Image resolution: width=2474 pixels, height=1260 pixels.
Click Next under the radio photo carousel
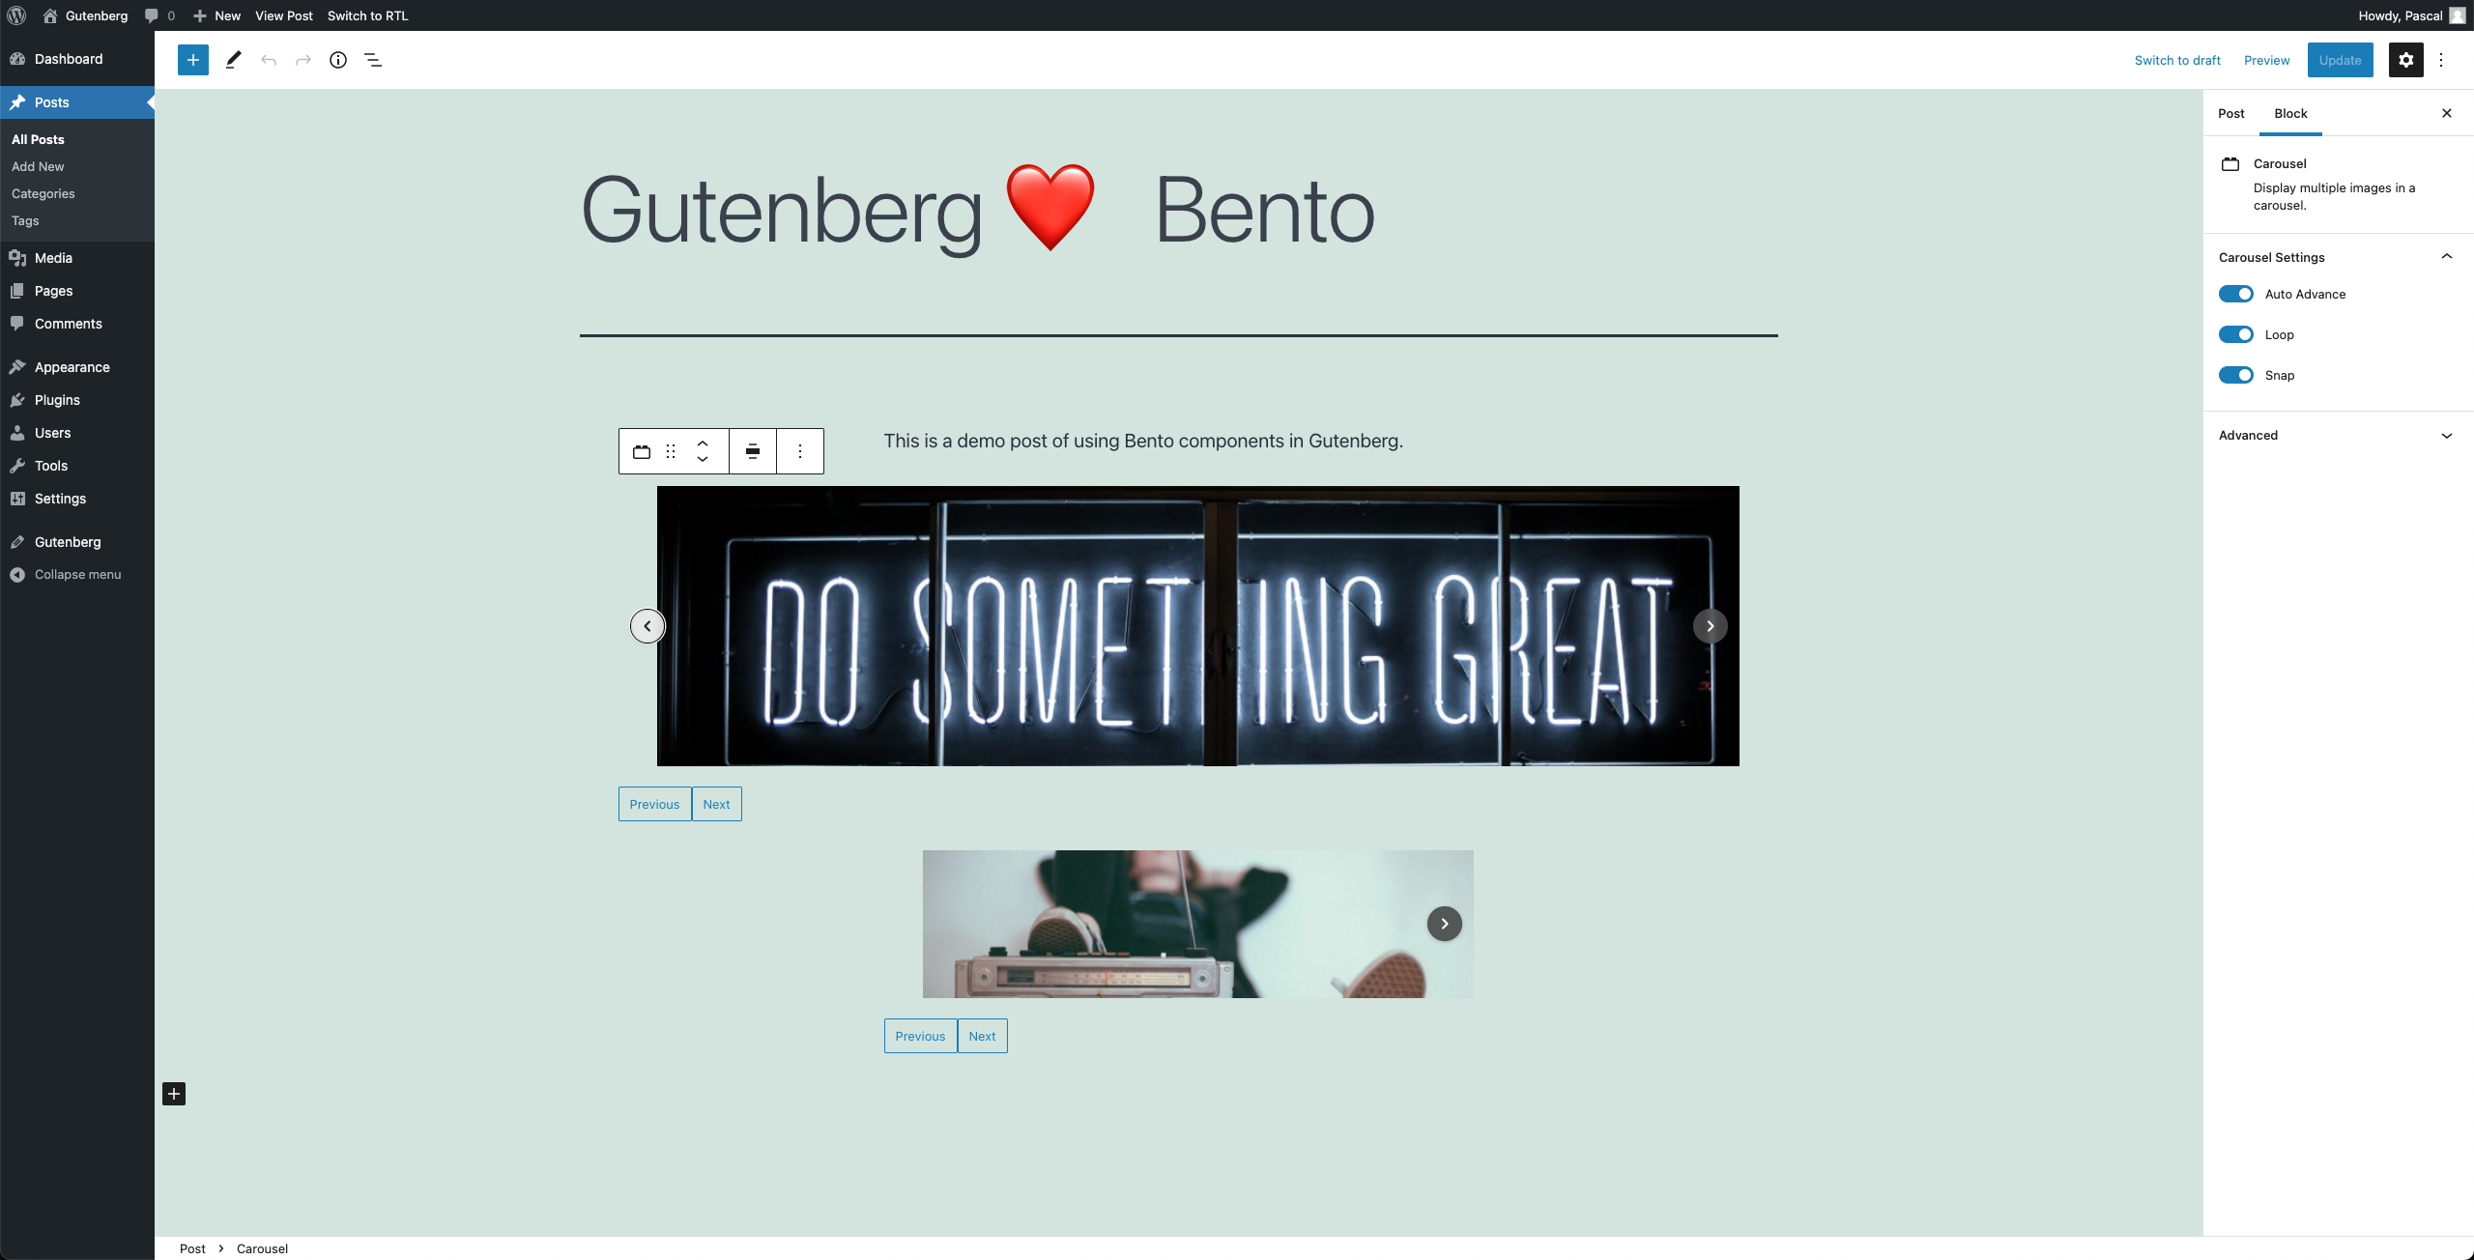983,1036
